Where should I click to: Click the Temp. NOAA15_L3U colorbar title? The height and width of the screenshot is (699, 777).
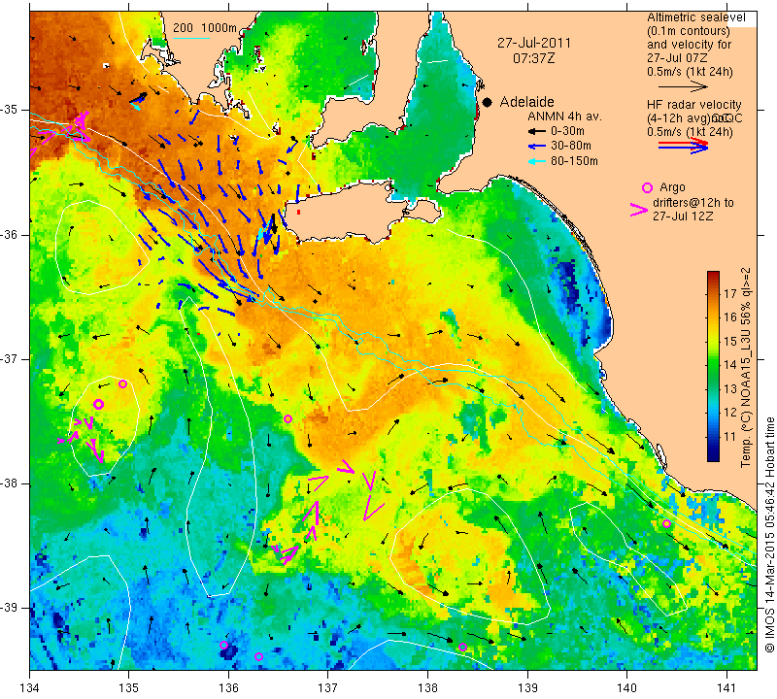[746, 368]
